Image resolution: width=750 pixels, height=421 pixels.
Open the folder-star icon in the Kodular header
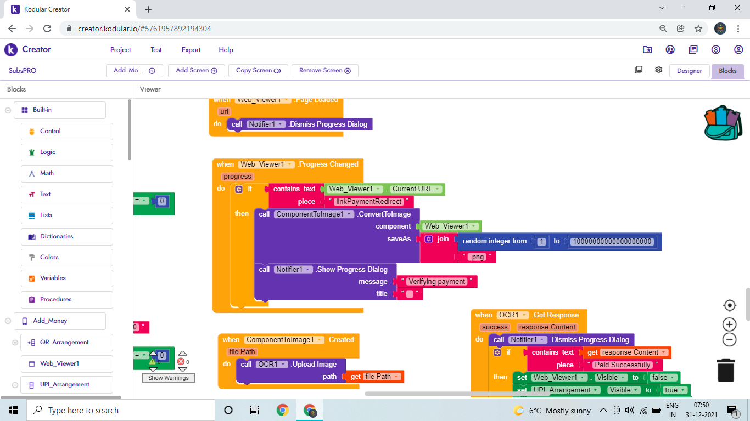coord(647,49)
